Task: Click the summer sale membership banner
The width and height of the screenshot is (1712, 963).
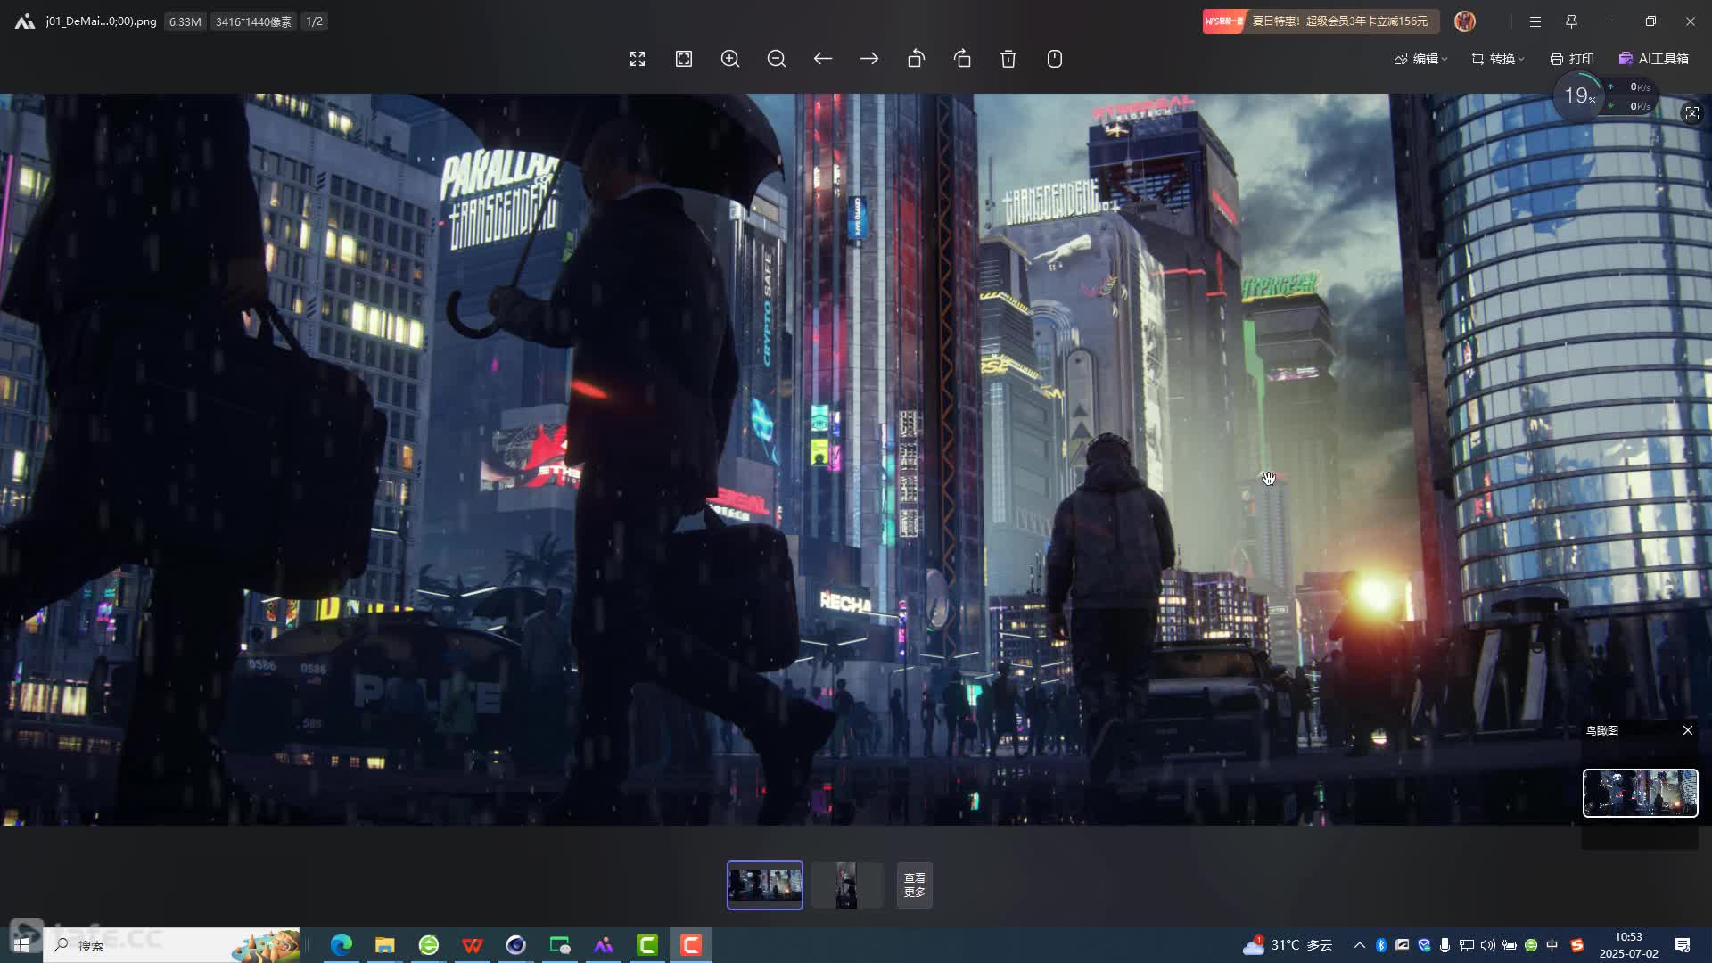Action: [x=1321, y=21]
